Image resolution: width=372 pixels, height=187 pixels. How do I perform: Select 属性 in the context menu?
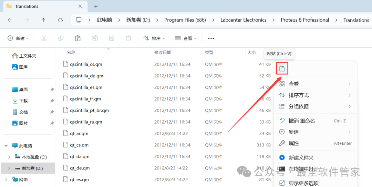[294, 143]
